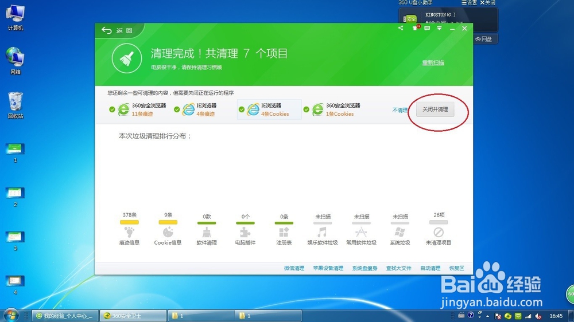Switch to the second folder taskbar item named 1
Image resolution: width=574 pixels, height=322 pixels.
268,316
